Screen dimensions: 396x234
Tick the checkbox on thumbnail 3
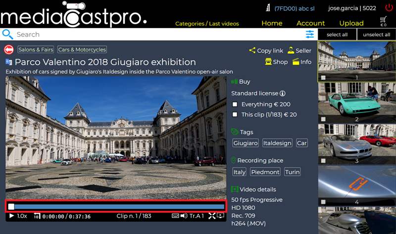[x=323, y=160]
